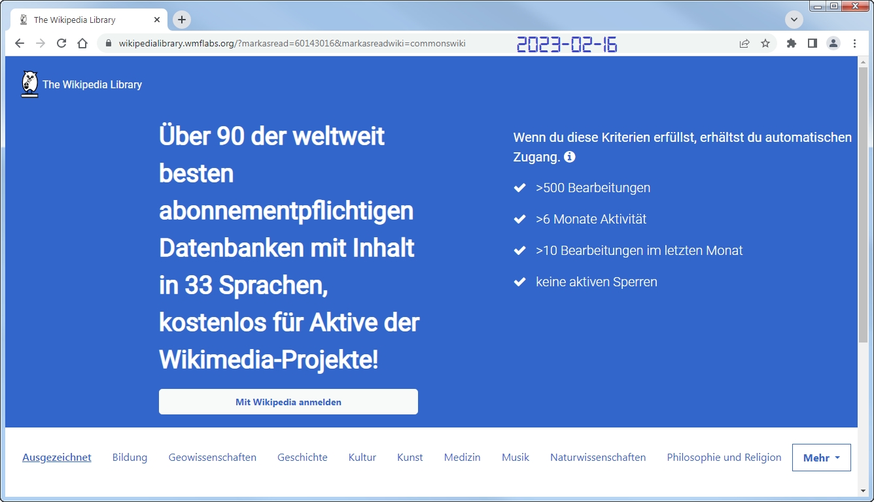The image size is (874, 502).
Task: Open the Chrome three-dot menu
Action: point(854,43)
